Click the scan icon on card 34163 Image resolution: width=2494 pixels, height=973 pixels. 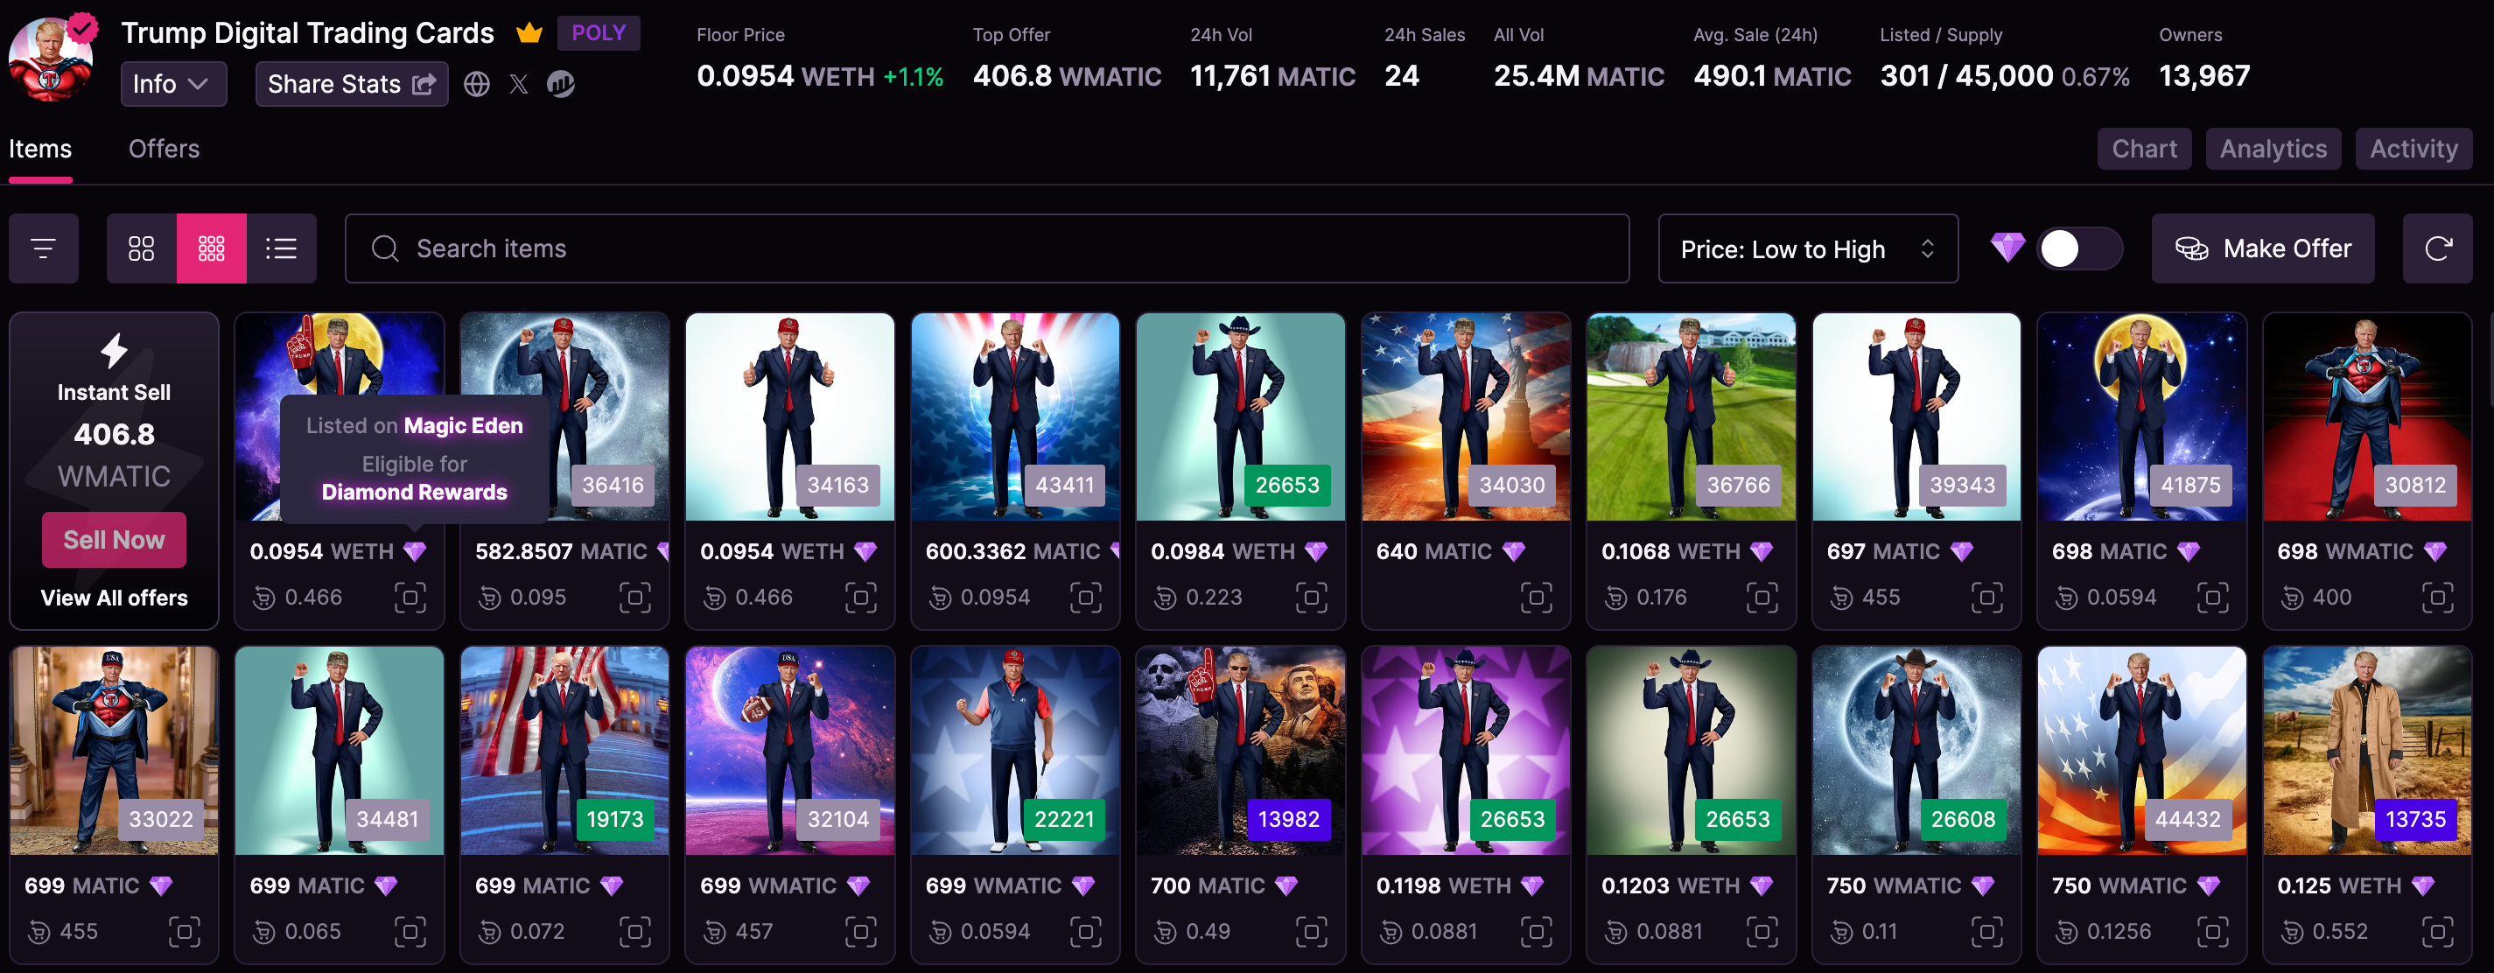point(859,598)
